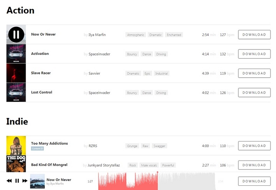
Task: Open artist Ilya Marfin in track list
Action: coord(97,35)
